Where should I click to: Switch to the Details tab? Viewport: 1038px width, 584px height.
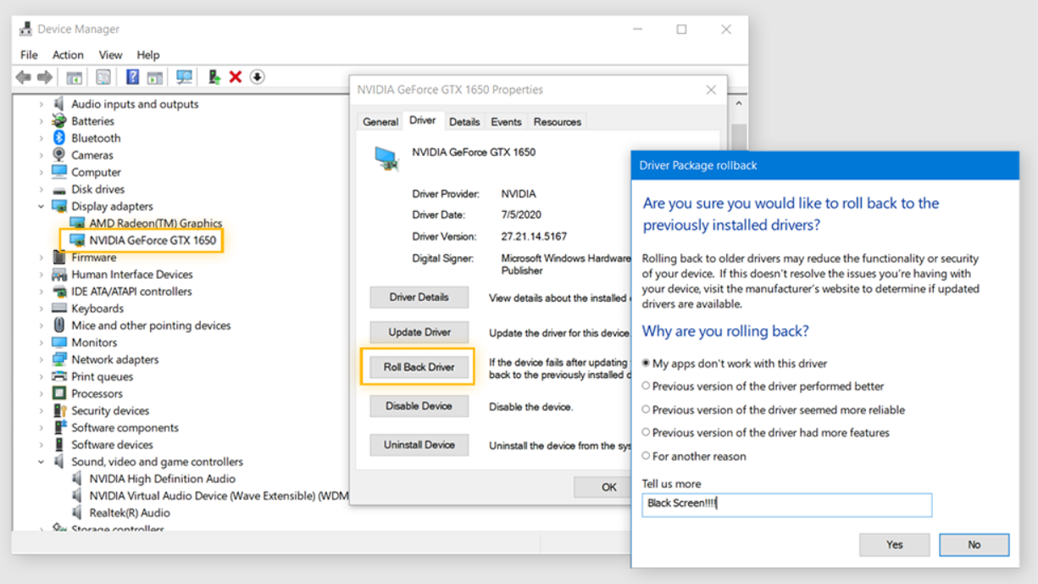coord(464,122)
